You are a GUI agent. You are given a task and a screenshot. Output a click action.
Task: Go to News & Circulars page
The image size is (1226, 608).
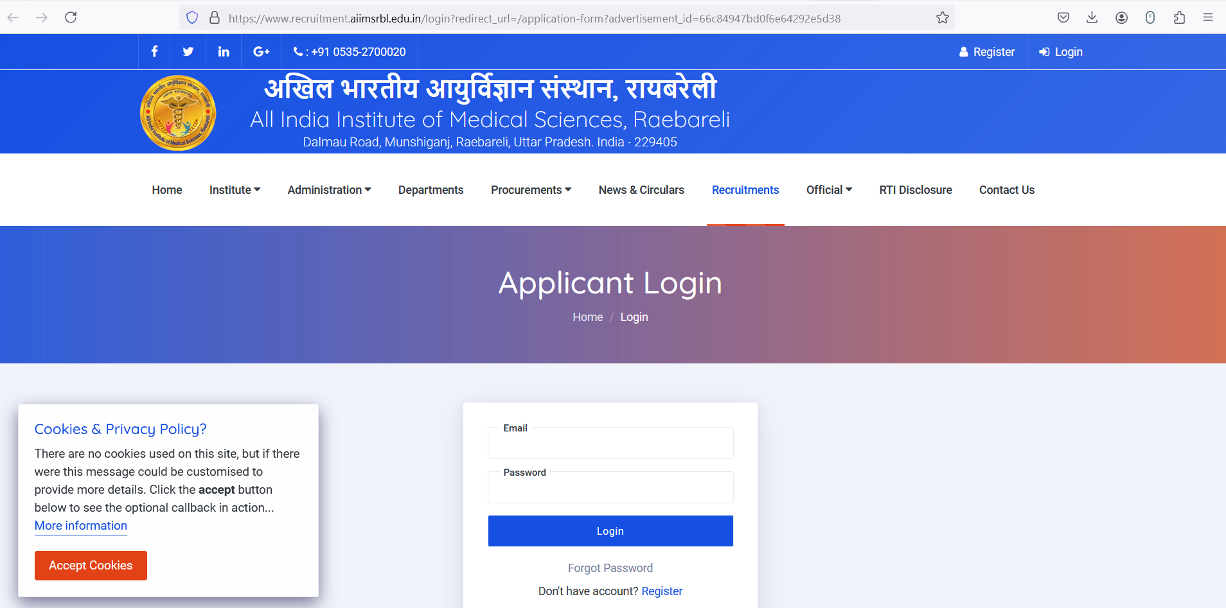point(641,190)
